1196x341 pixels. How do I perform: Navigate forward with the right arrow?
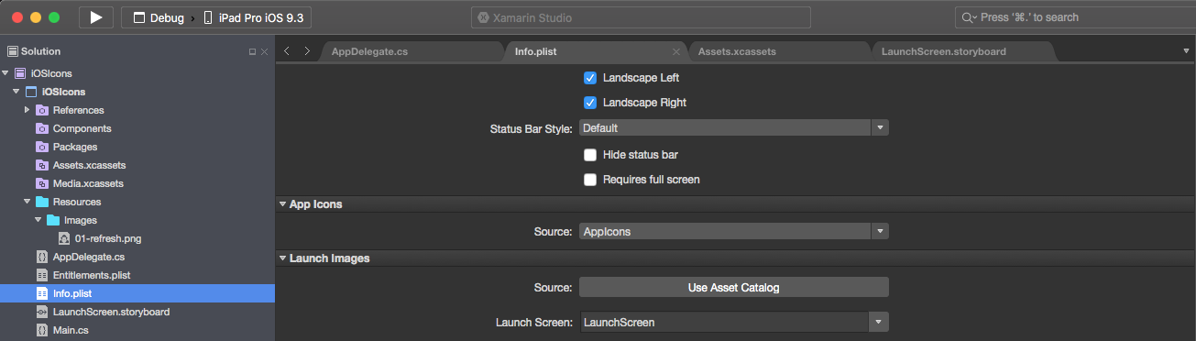coord(307,51)
